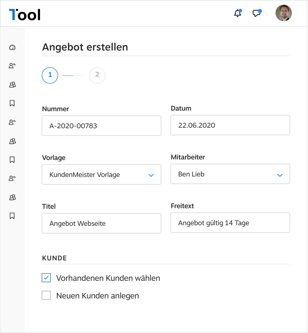Viewport: 308px width, 333px height.
Task: Go to step 2 in the progress stepper
Action: tap(97, 75)
